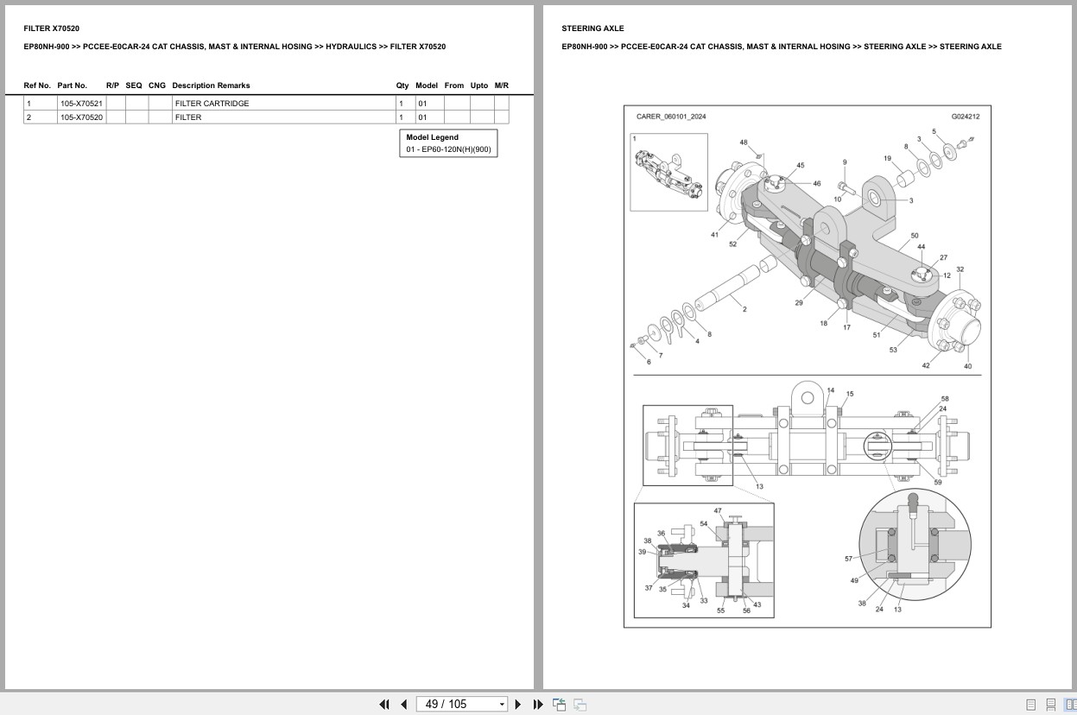This screenshot has width=1077, height=715.
Task: Click callout number 59 on plan view
Action: point(938,482)
